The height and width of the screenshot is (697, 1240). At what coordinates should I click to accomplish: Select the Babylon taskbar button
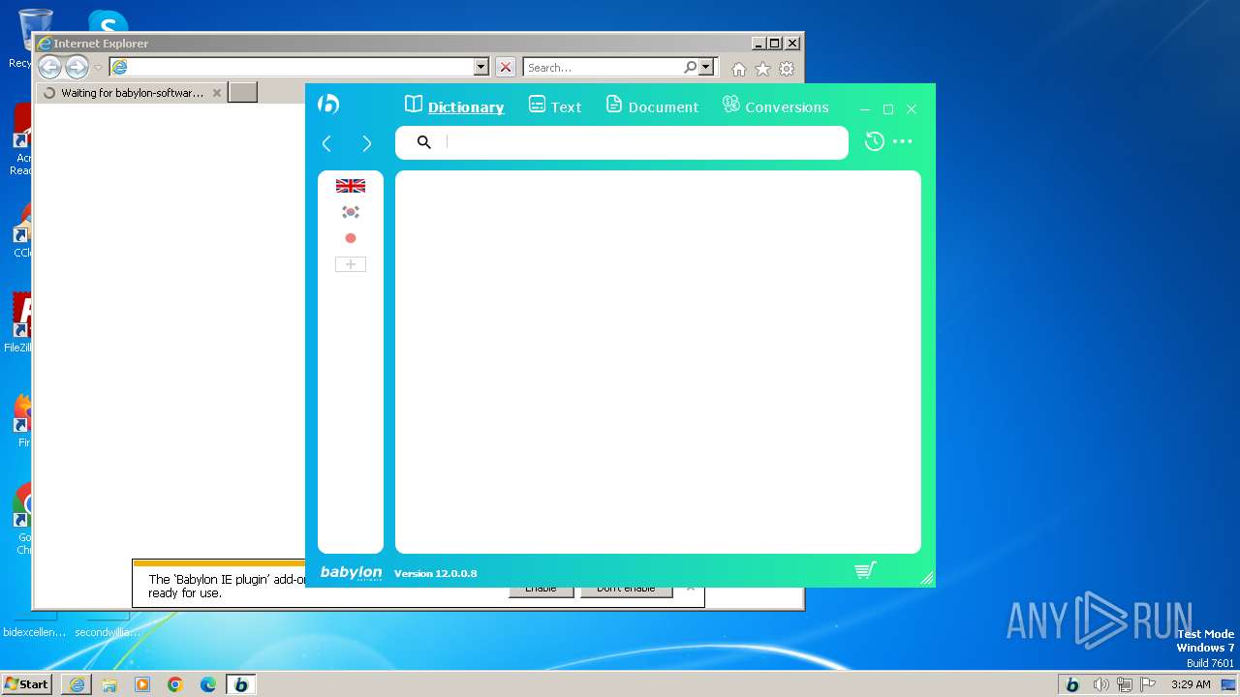click(x=241, y=684)
